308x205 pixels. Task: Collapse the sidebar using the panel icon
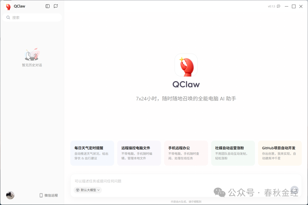point(48,6)
